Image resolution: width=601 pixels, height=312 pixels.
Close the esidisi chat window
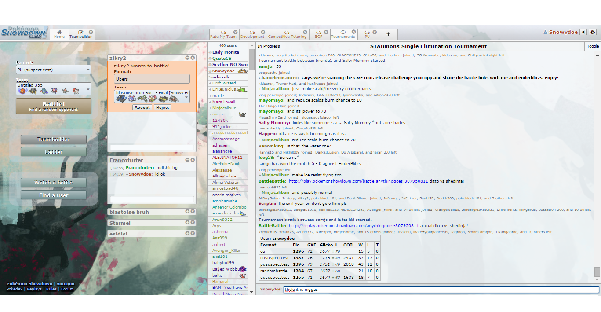193,233
